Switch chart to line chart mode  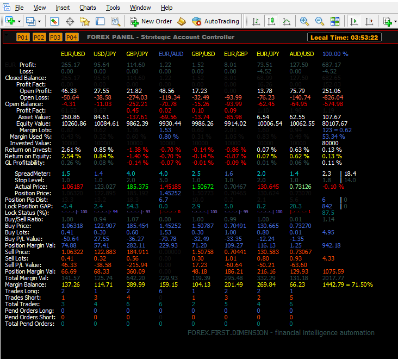pyautogui.click(x=287, y=21)
